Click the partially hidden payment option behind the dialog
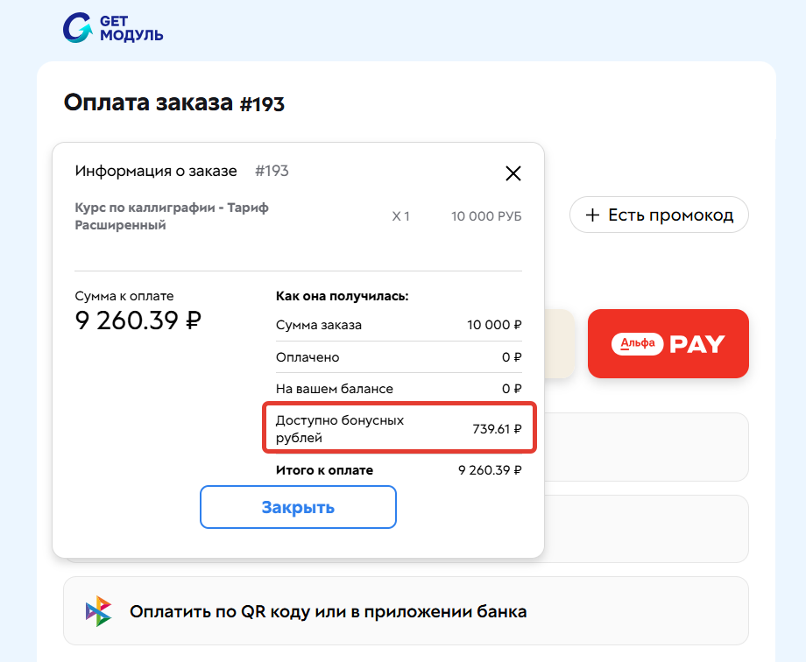This screenshot has height=662, width=806. coord(559,343)
